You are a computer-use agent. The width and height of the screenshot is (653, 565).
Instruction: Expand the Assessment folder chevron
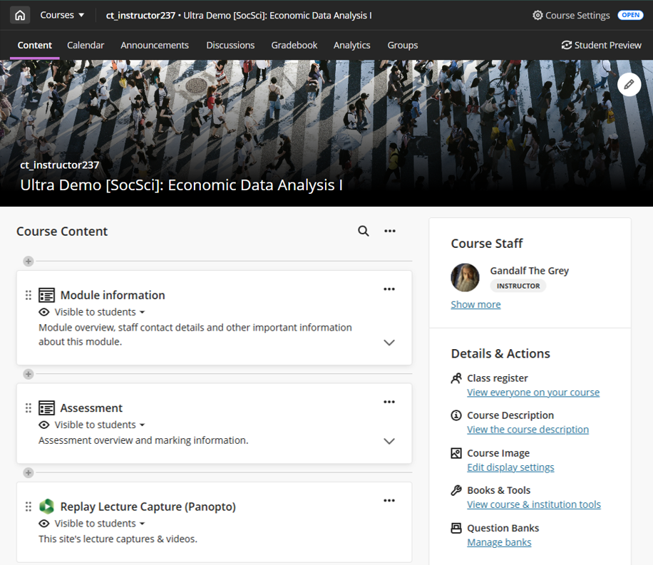coord(389,441)
